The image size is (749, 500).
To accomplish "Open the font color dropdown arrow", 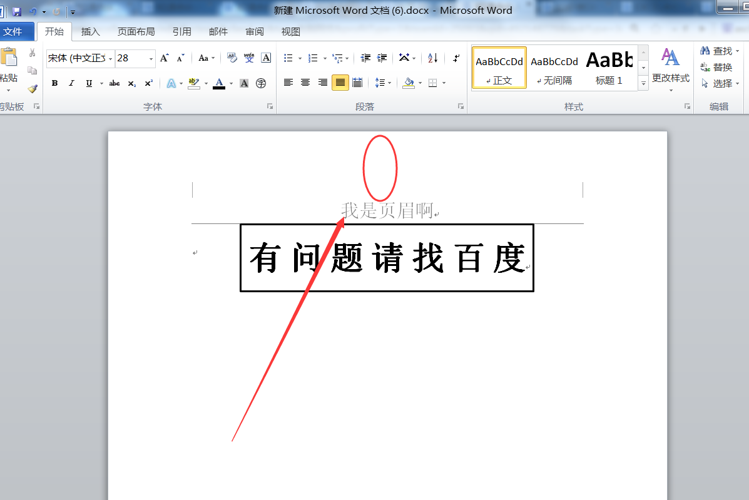I will [231, 84].
